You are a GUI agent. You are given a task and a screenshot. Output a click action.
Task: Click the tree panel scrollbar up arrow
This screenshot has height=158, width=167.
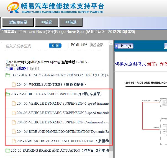pos(111,43)
